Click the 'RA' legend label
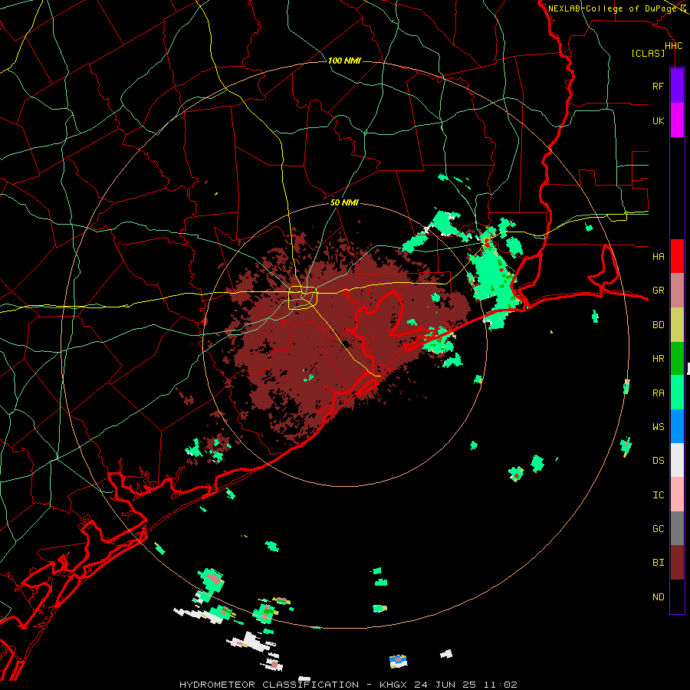This screenshot has height=690, width=690. [658, 393]
